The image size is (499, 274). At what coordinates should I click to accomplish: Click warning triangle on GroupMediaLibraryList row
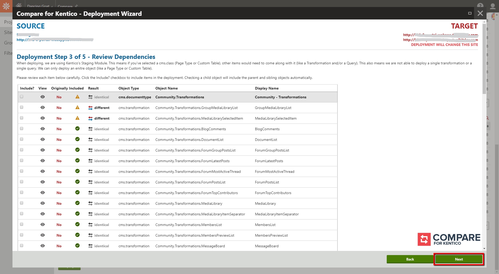point(77,107)
